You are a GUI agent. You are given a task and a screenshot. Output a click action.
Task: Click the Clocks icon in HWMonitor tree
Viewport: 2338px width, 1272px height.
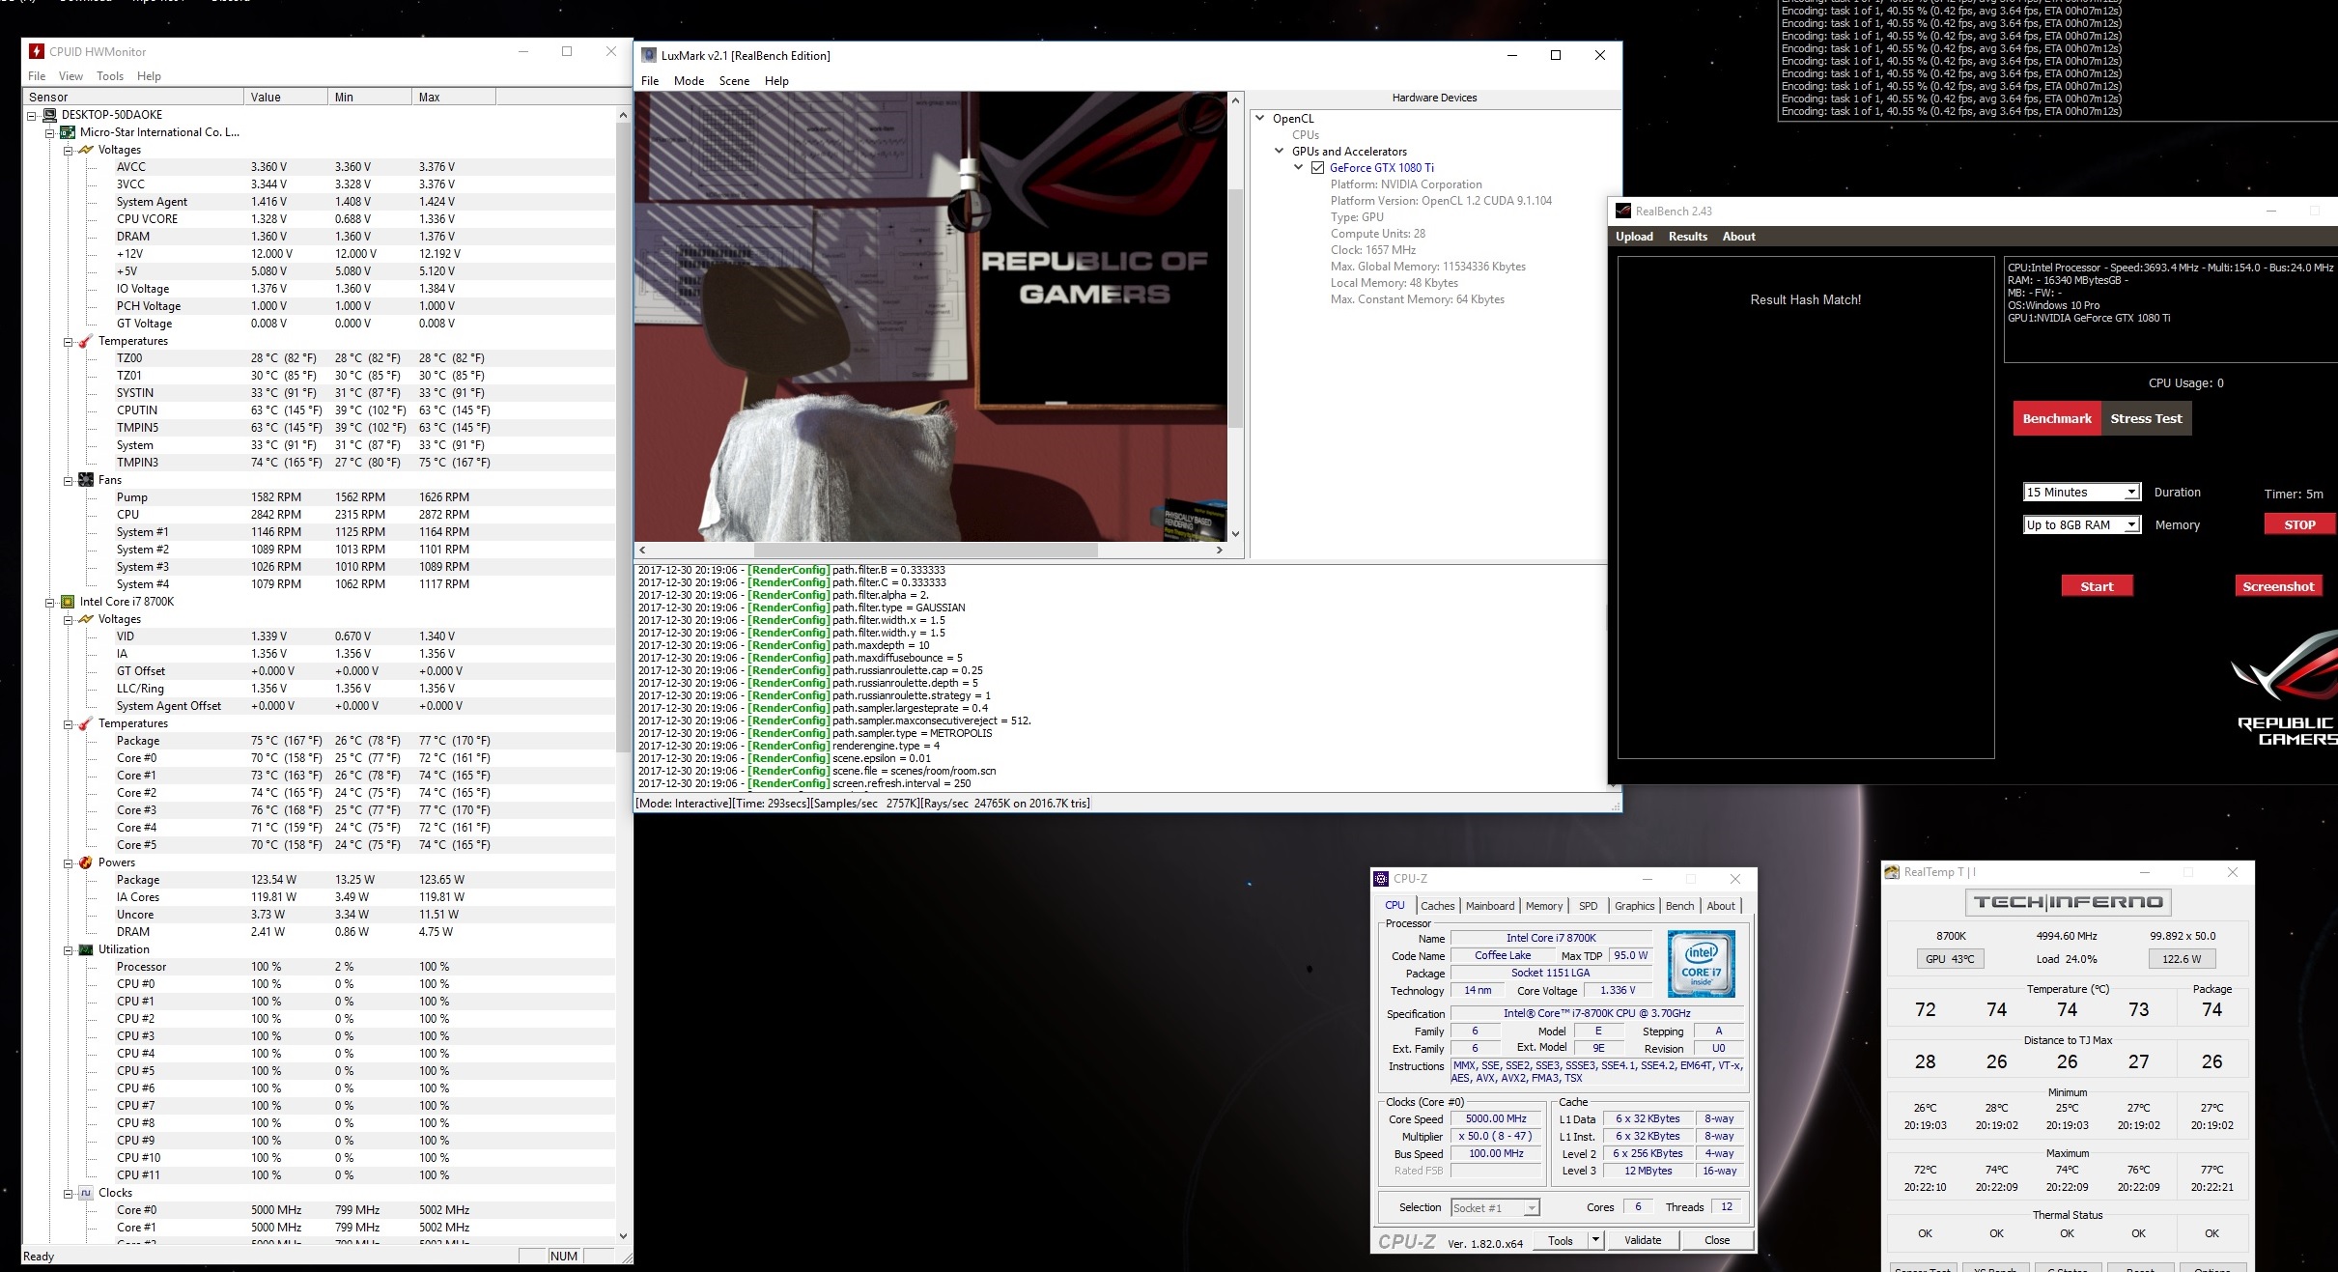click(x=86, y=1193)
